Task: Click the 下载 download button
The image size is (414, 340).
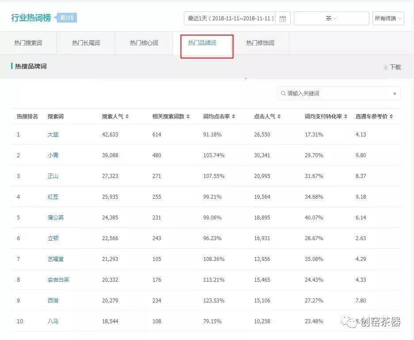Action: coord(392,67)
